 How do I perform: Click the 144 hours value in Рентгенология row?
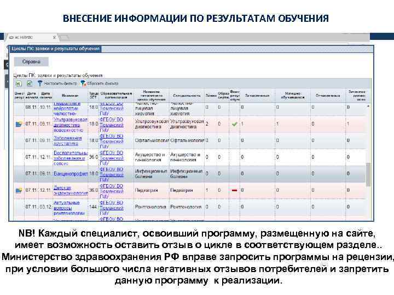click(93, 207)
